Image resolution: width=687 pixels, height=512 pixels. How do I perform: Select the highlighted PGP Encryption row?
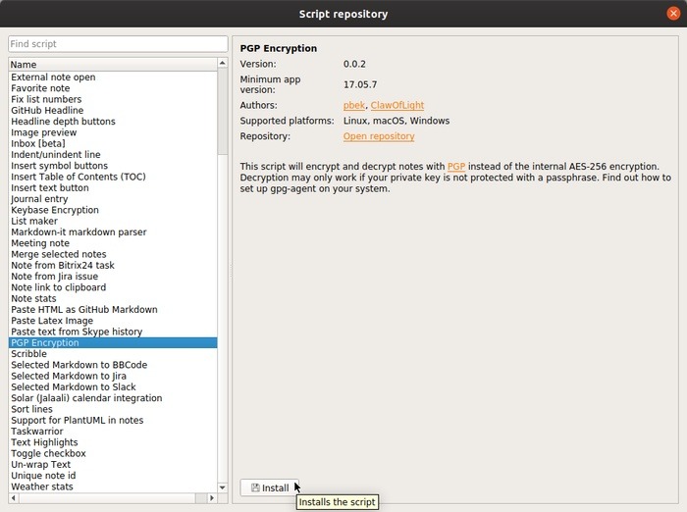pyautogui.click(x=113, y=343)
